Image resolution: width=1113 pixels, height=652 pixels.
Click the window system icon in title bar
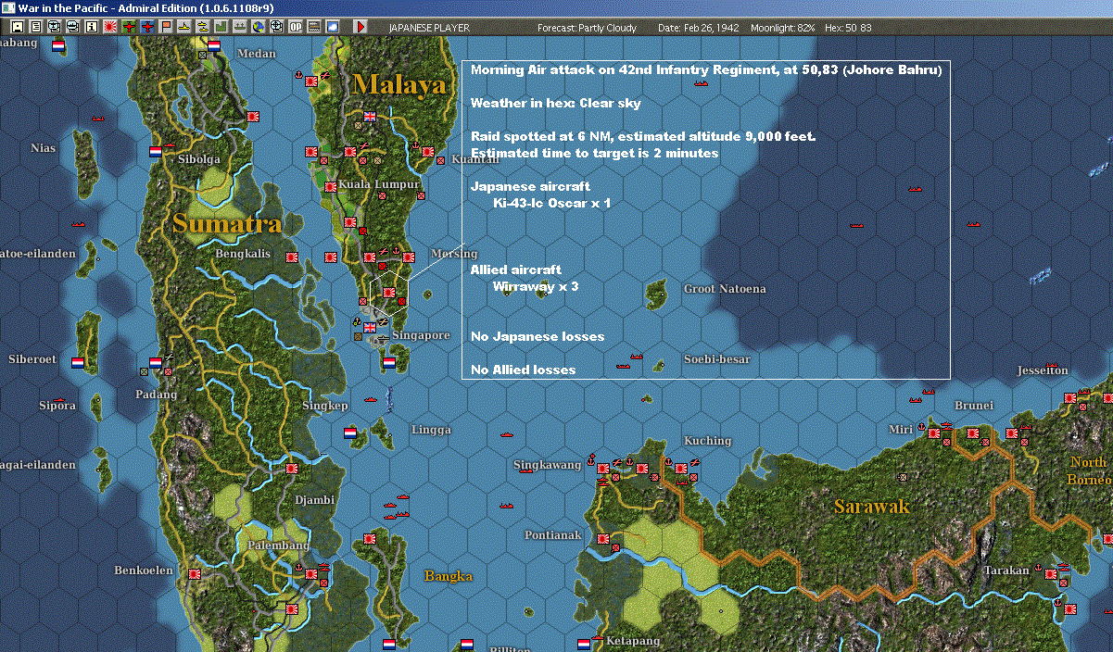[8, 7]
